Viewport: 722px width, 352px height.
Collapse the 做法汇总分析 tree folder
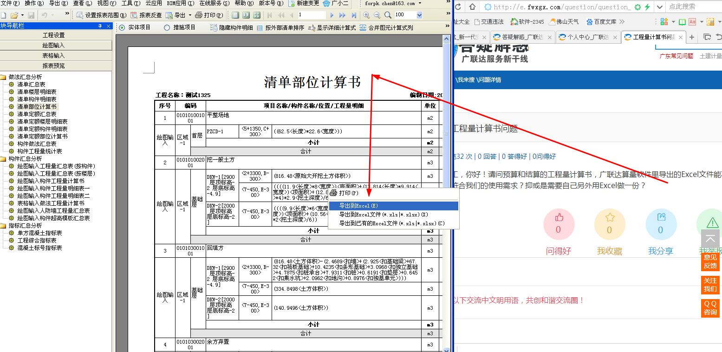coord(3,77)
